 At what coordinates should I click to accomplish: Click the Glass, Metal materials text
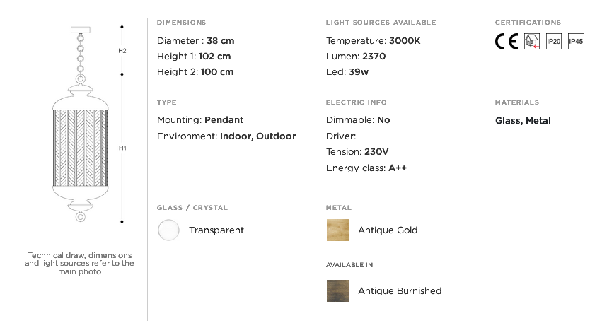point(523,121)
